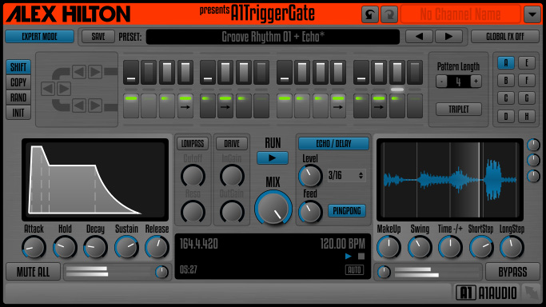Image resolution: width=546 pixels, height=307 pixels.
Task: Click the MIX knob
Action: point(273,209)
